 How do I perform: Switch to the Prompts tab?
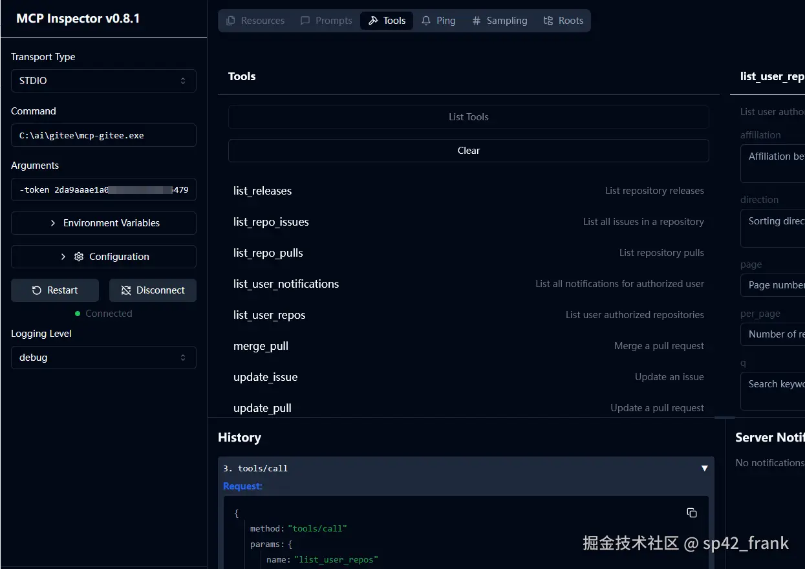tap(327, 21)
